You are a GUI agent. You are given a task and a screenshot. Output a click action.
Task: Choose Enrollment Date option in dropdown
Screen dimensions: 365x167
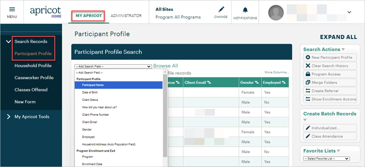tap(119, 164)
